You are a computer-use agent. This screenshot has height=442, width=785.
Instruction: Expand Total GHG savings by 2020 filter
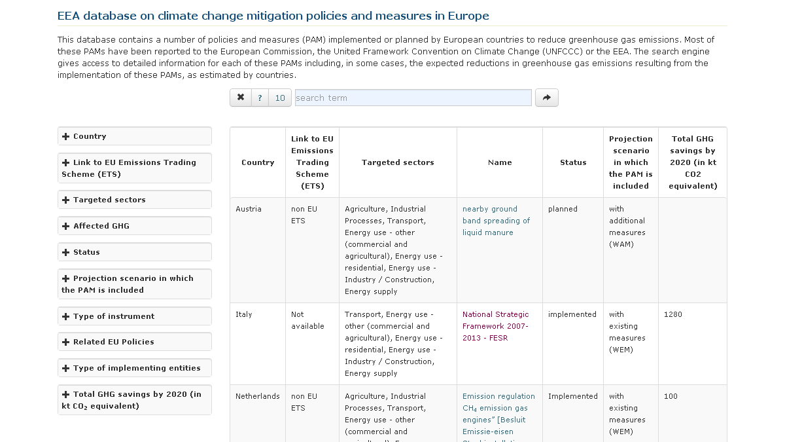pos(134,400)
